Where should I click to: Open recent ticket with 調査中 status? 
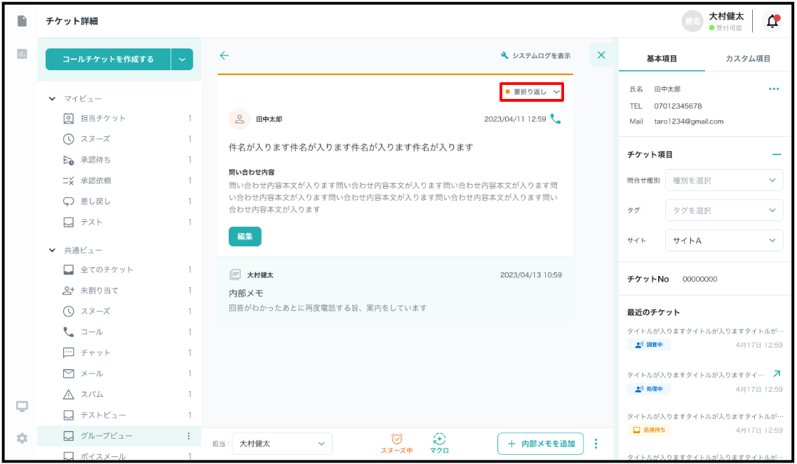click(x=704, y=338)
